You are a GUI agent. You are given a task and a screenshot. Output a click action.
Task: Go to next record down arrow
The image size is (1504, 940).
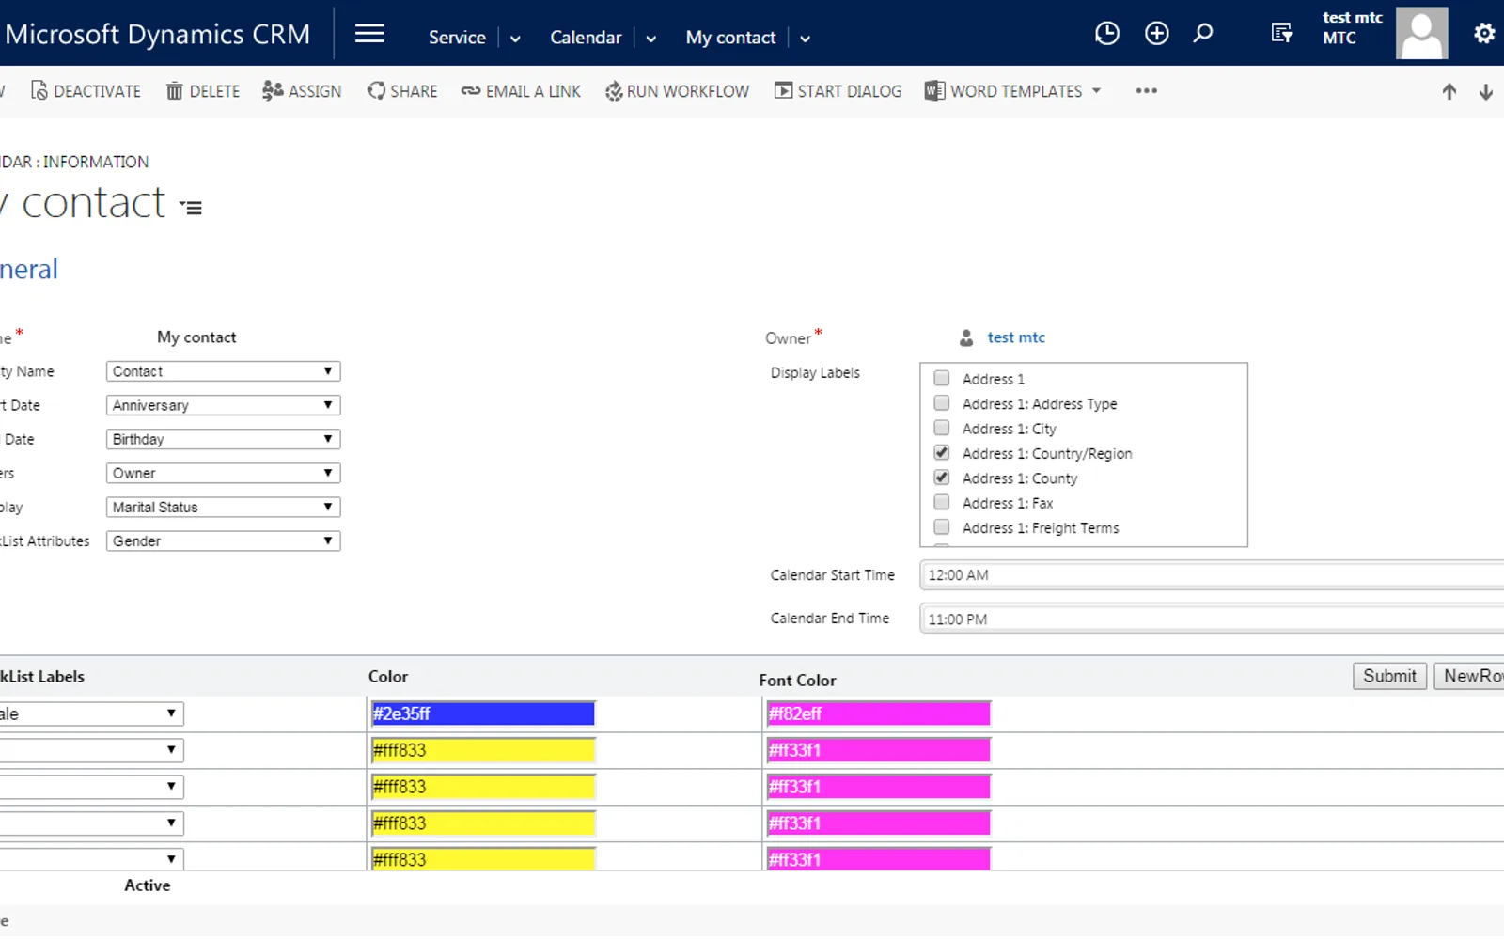click(1486, 92)
